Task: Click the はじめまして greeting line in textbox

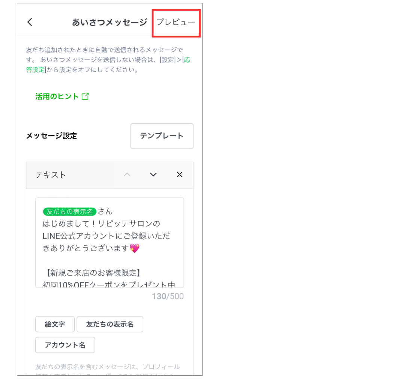Action: click(x=101, y=224)
